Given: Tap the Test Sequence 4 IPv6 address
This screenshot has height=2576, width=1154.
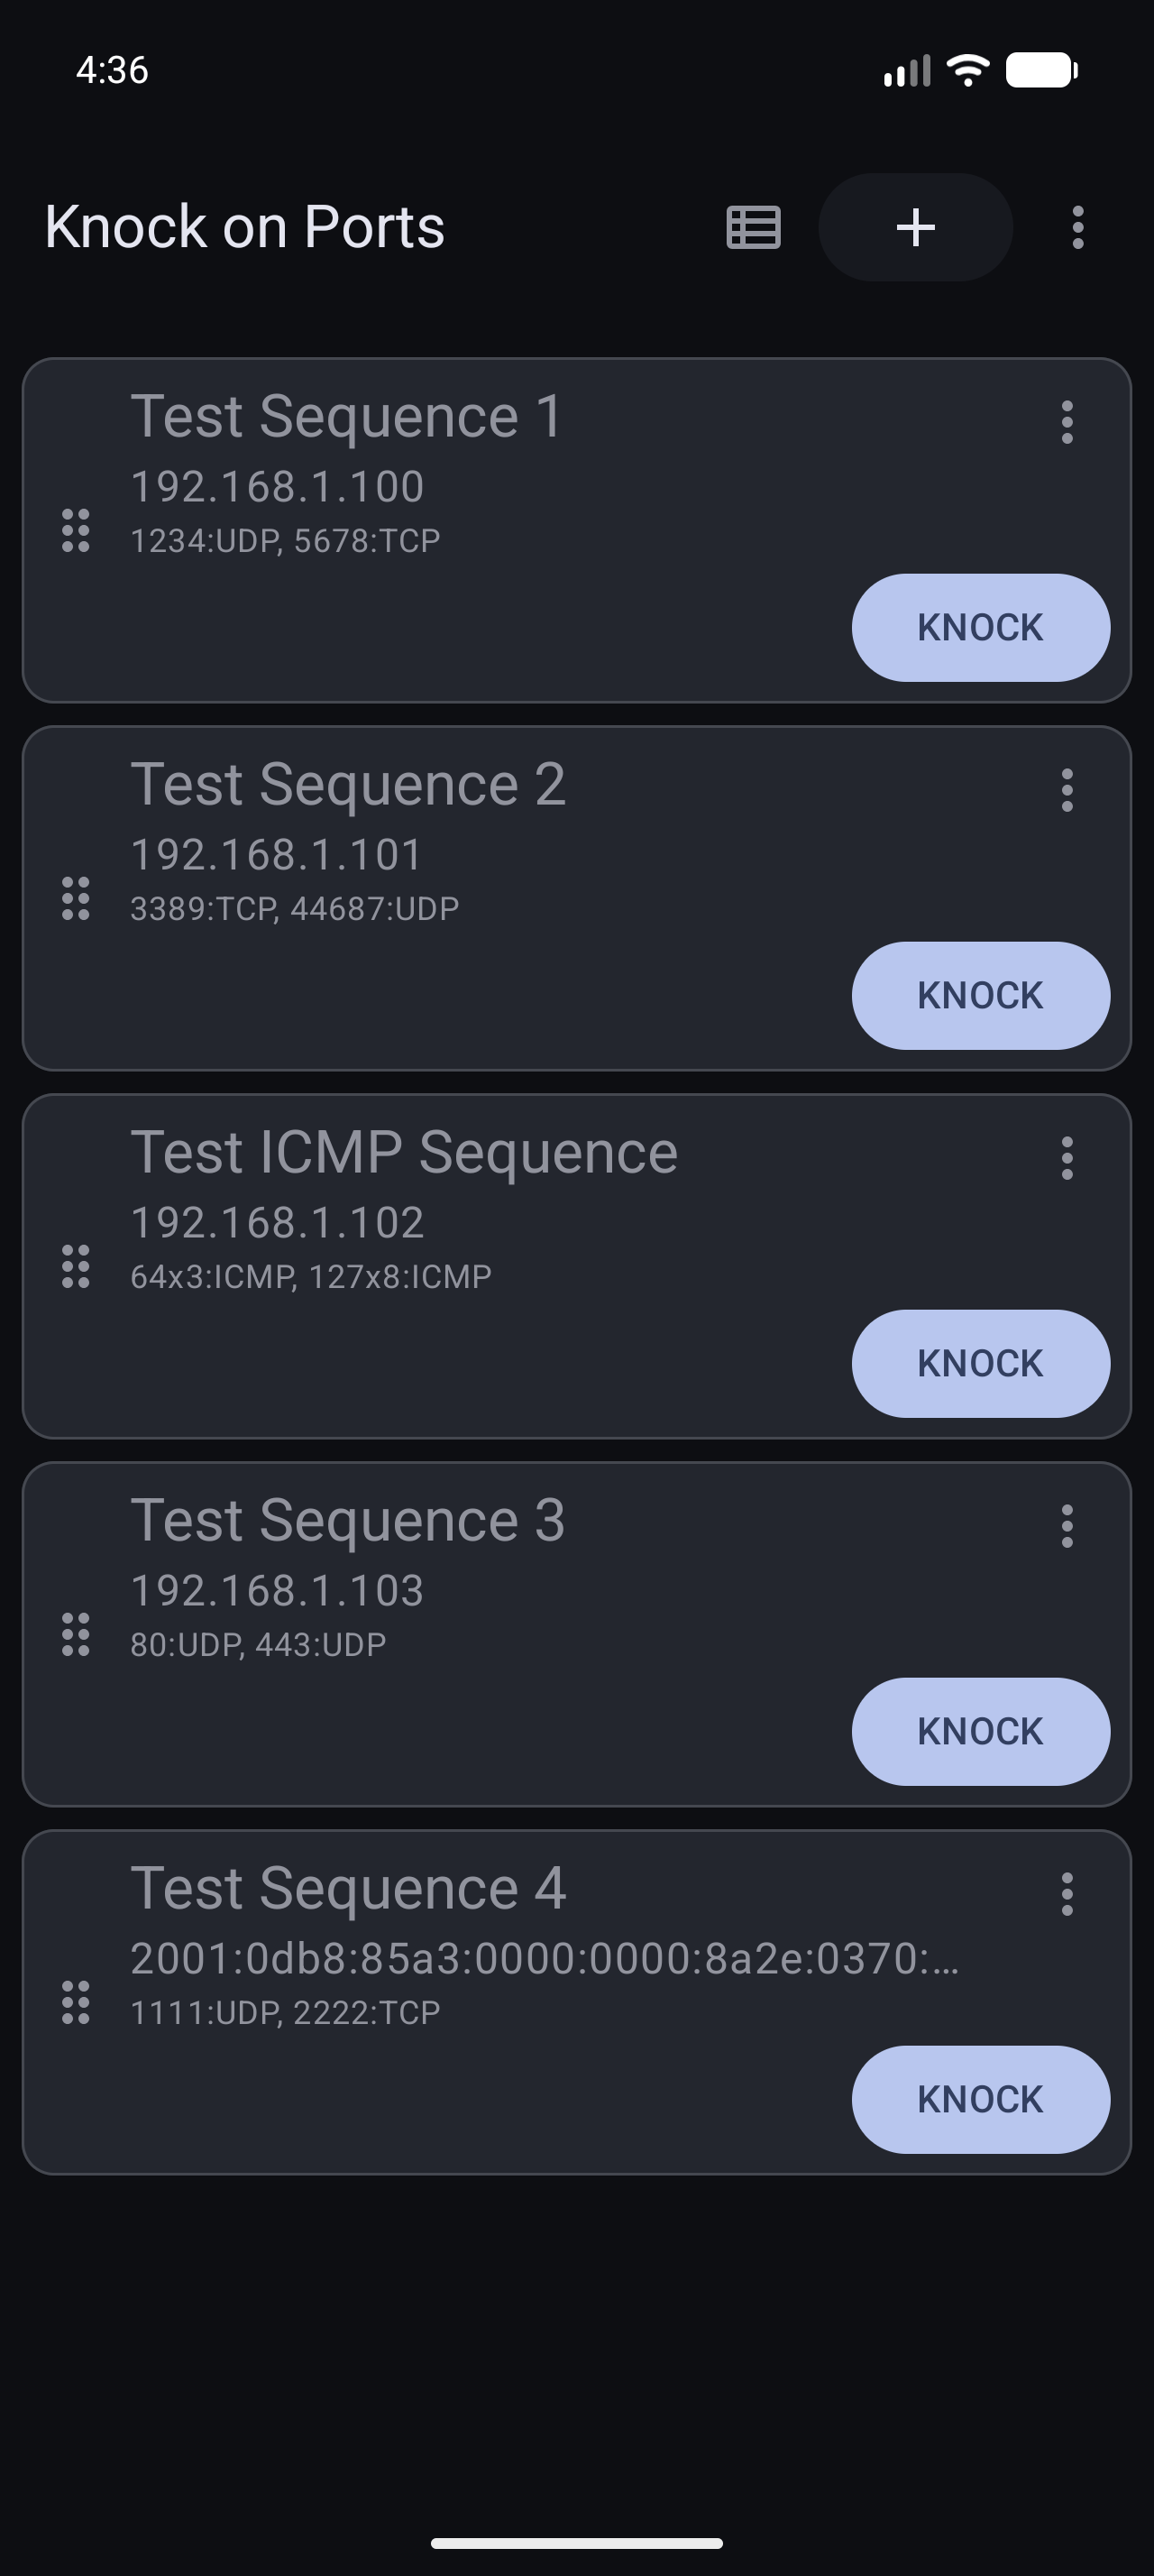Looking at the screenshot, I should (545, 1958).
